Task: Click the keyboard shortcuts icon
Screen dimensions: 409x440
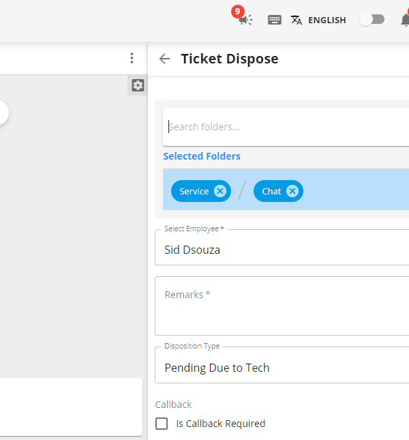Action: tap(275, 20)
